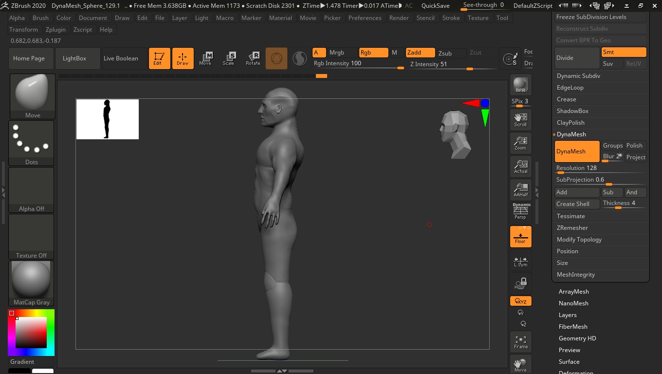Select the Scale transform tool
Screen dimensions: 662x374
coord(228,58)
